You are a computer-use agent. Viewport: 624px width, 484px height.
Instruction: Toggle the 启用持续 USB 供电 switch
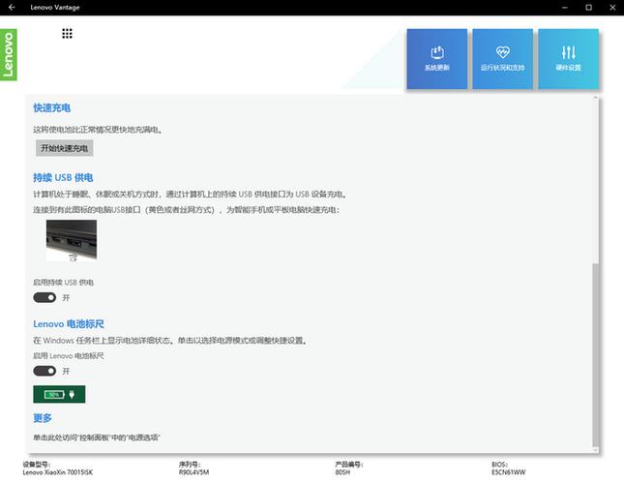pyautogui.click(x=45, y=297)
